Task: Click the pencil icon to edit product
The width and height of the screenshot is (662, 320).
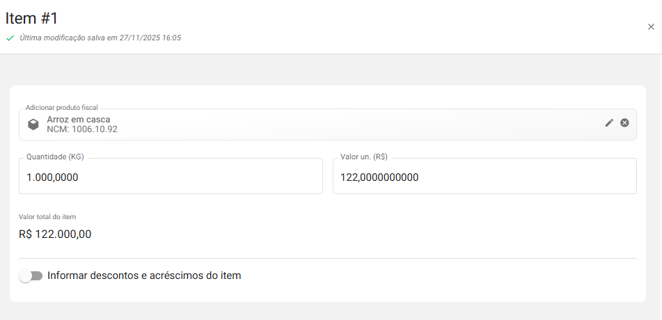Action: (609, 122)
